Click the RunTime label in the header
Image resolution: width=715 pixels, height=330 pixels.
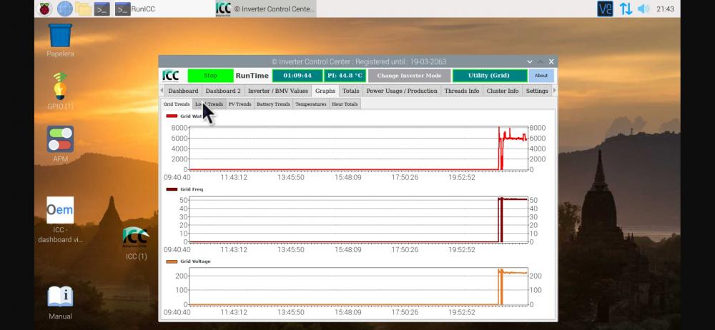coord(252,76)
